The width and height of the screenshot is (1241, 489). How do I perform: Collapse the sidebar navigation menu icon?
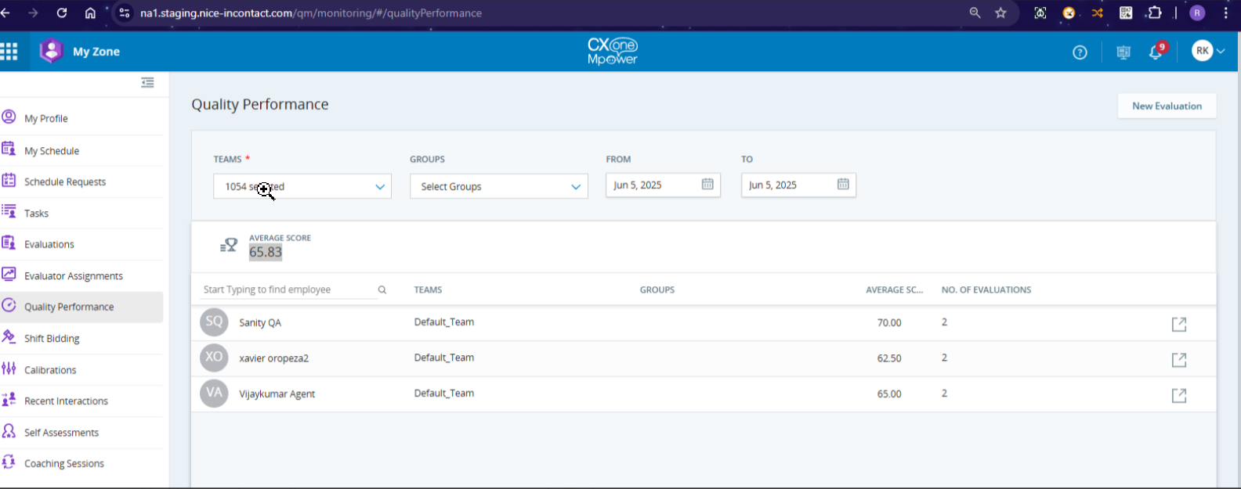point(147,83)
